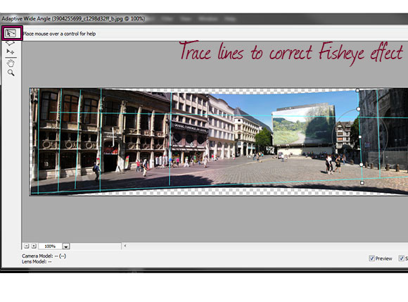Toggle the Preview checkbox
Image resolution: width=408 pixels, height=302 pixels.
[x=371, y=258]
